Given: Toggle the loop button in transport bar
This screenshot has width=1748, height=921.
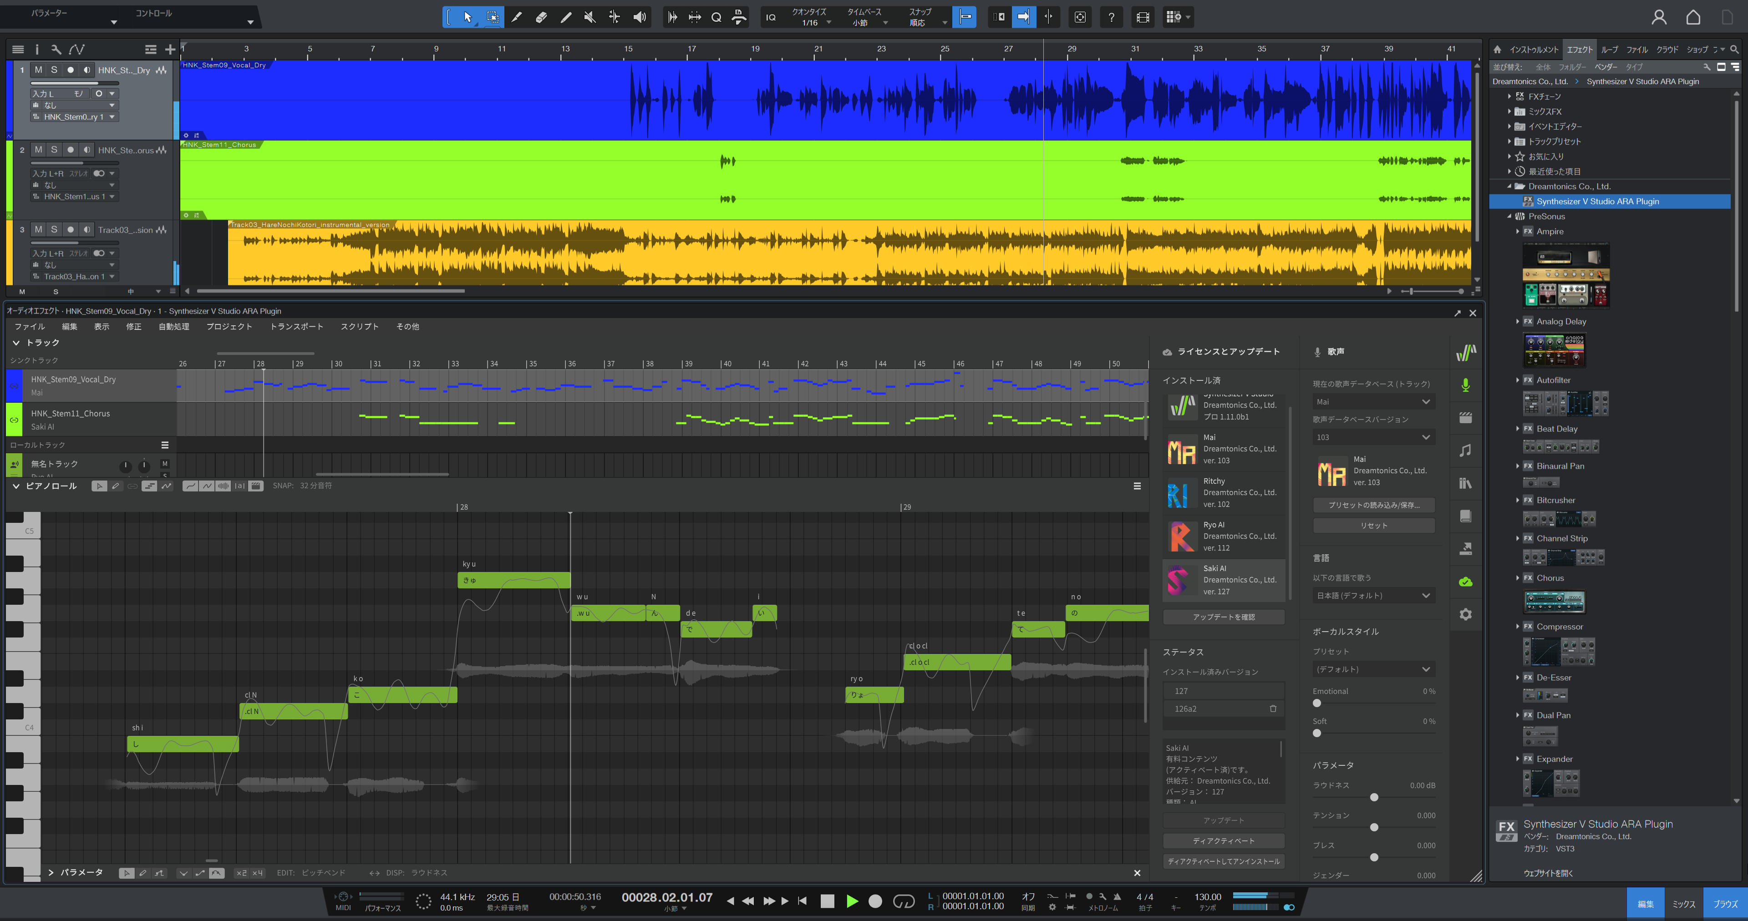Looking at the screenshot, I should [903, 901].
